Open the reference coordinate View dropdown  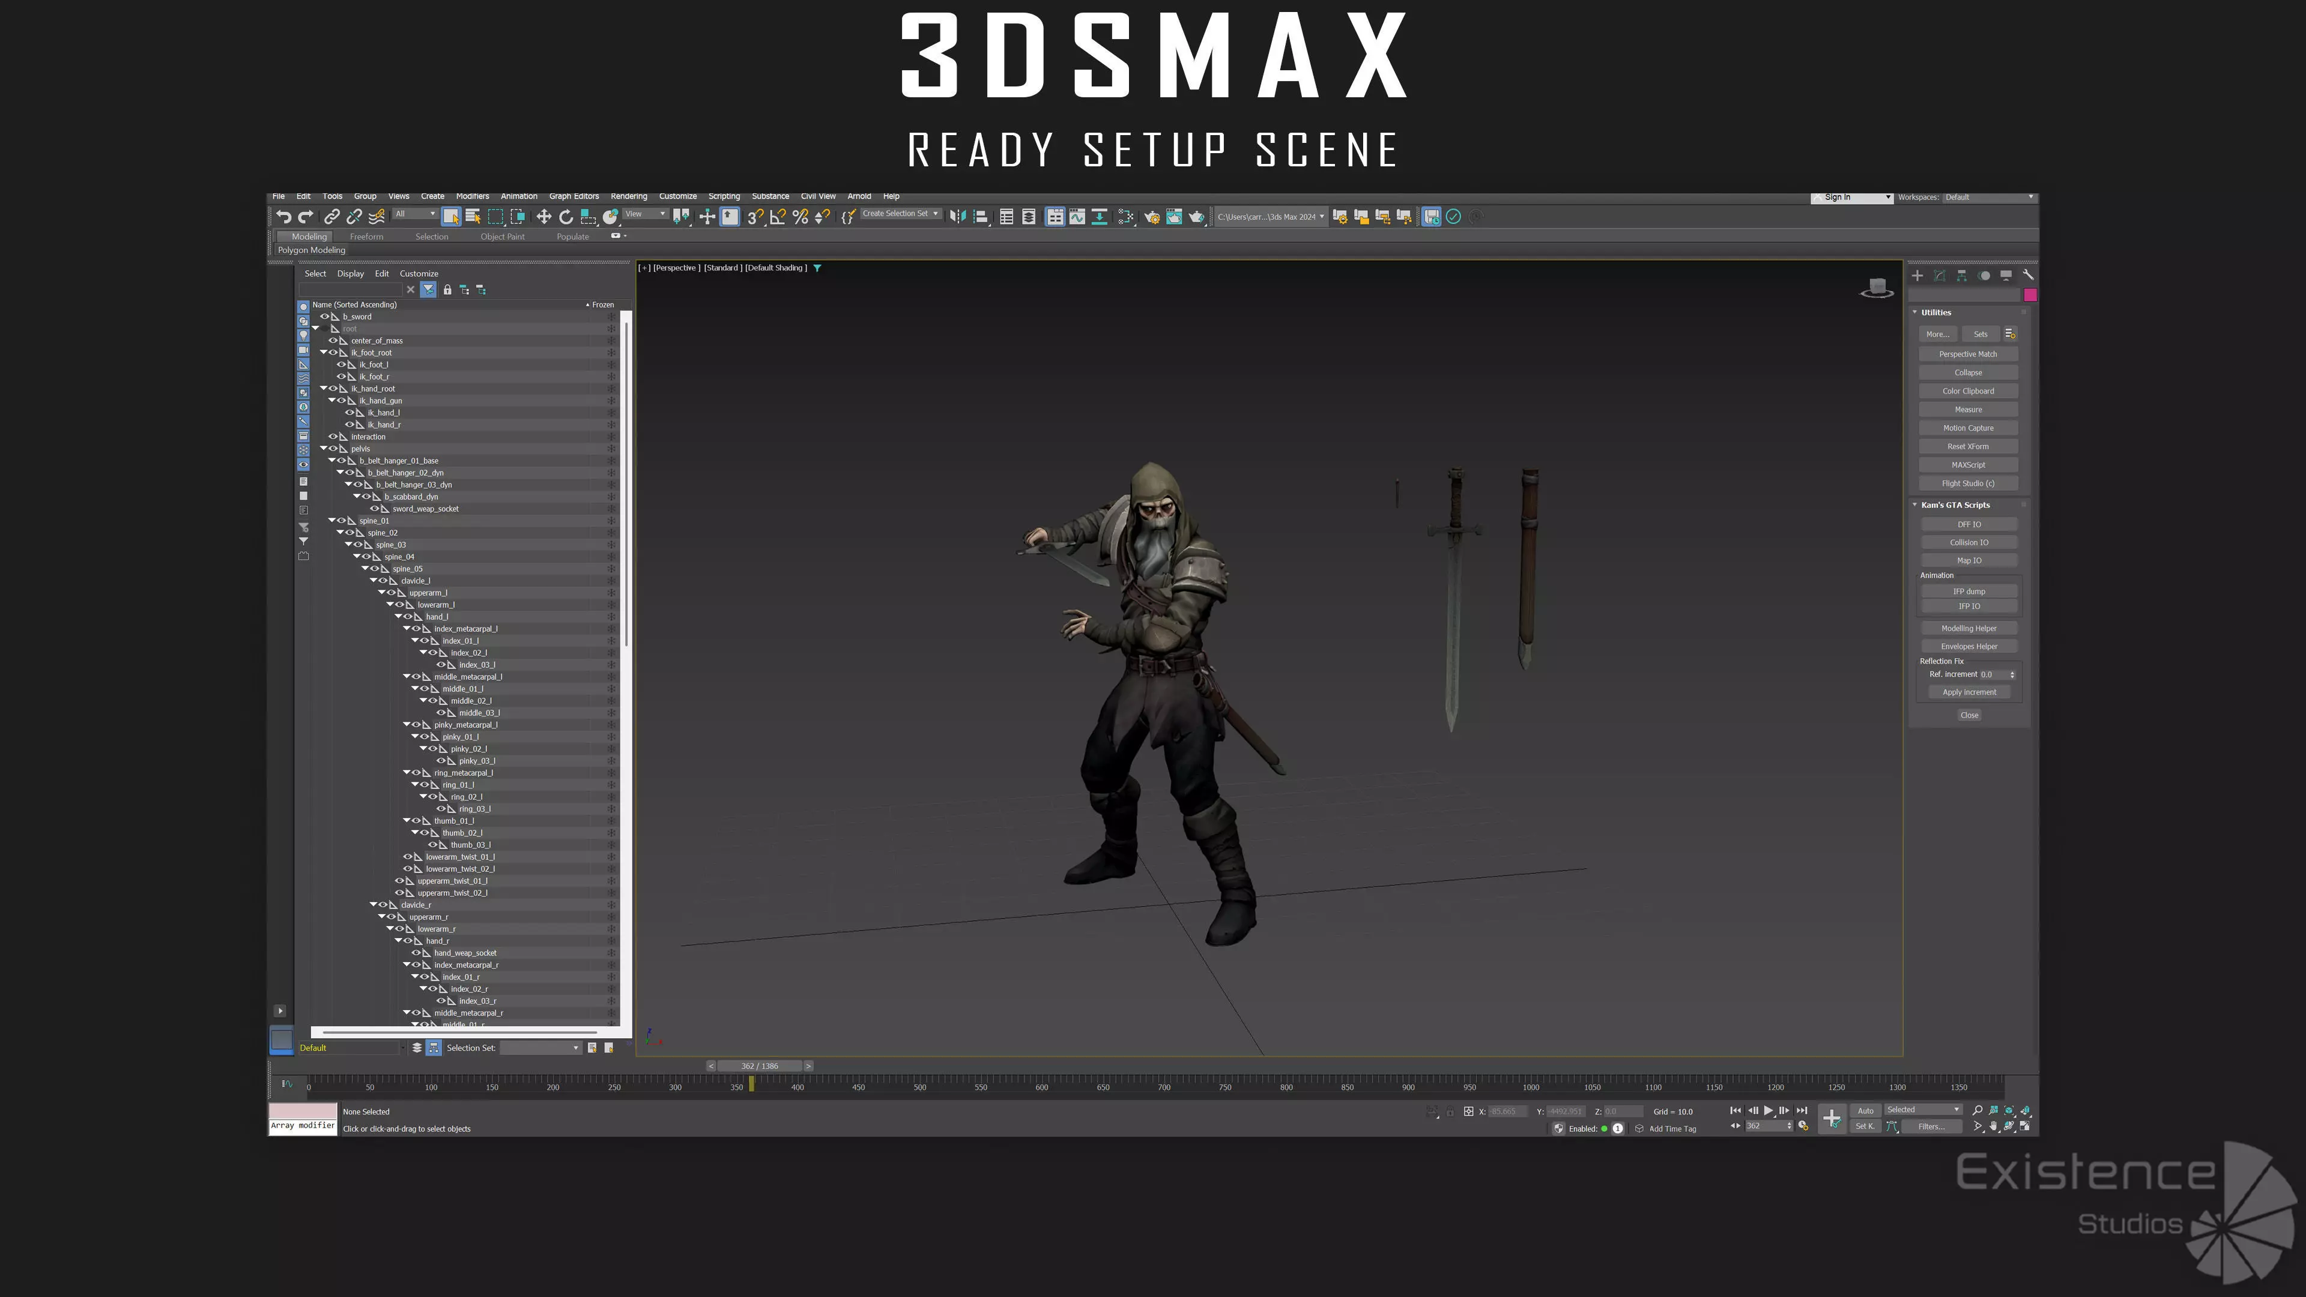pos(646,214)
